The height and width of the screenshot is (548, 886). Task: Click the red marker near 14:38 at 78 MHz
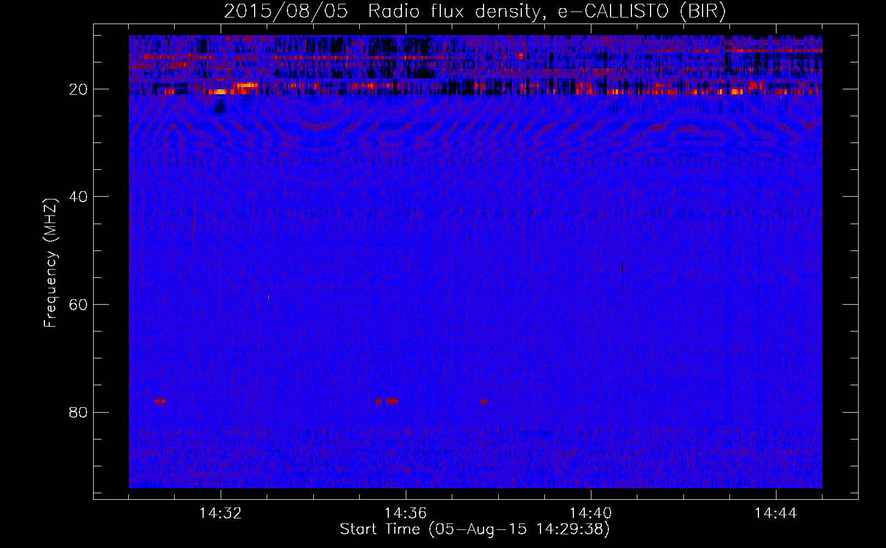(x=484, y=401)
